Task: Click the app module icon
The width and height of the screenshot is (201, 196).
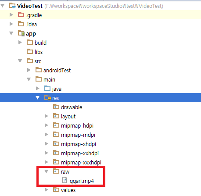Action: pyautogui.click(x=21, y=33)
